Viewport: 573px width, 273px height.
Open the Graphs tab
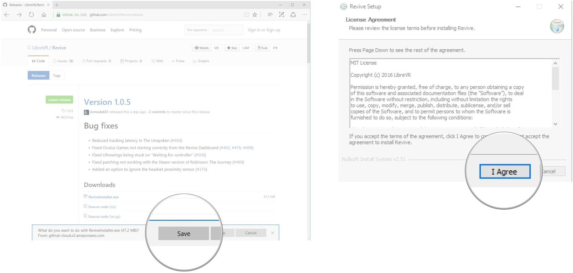click(x=201, y=61)
